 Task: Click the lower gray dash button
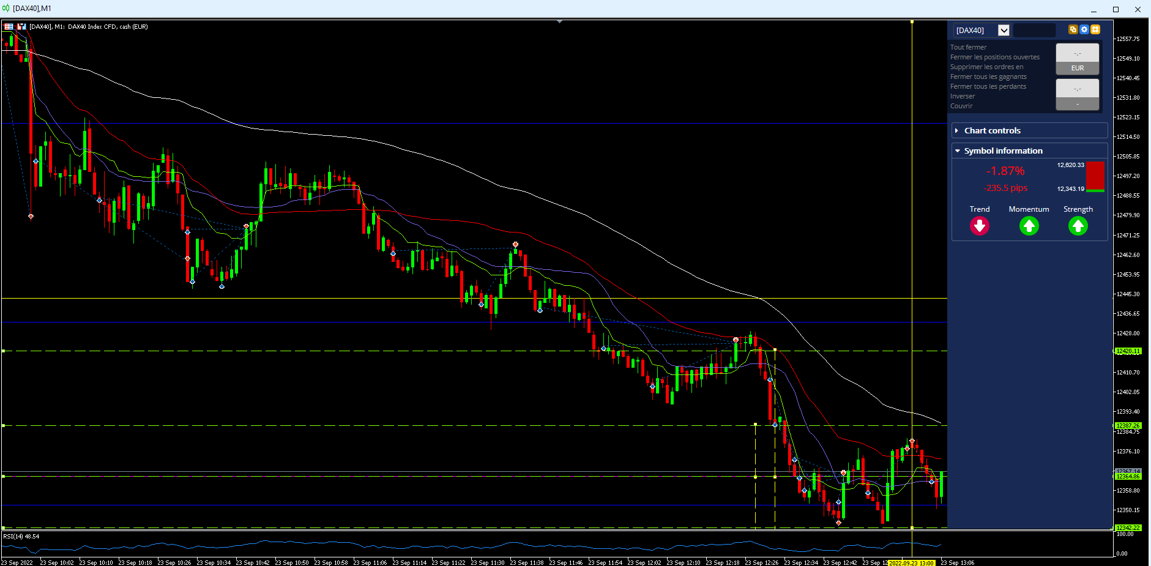point(1078,95)
